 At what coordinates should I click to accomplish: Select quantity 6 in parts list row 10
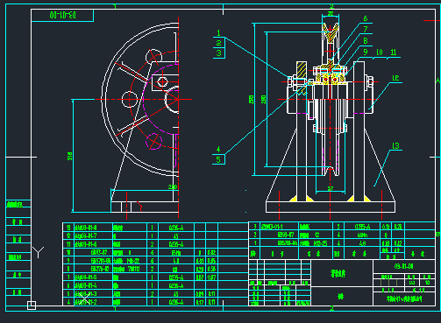coord(152,252)
